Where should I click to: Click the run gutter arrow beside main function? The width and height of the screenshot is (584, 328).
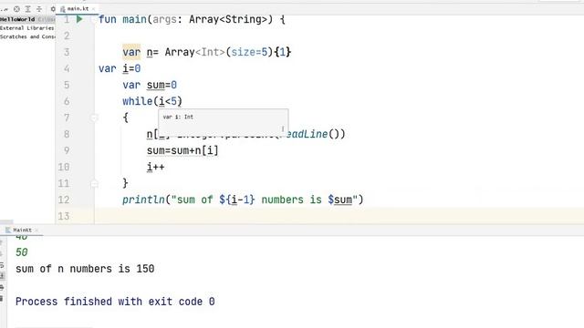click(x=79, y=19)
